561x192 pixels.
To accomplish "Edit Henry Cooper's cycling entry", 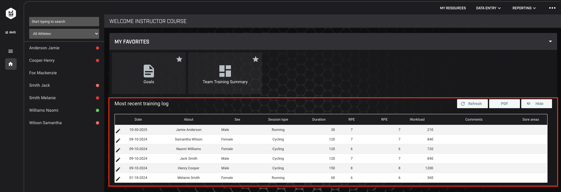I will 118,169.
